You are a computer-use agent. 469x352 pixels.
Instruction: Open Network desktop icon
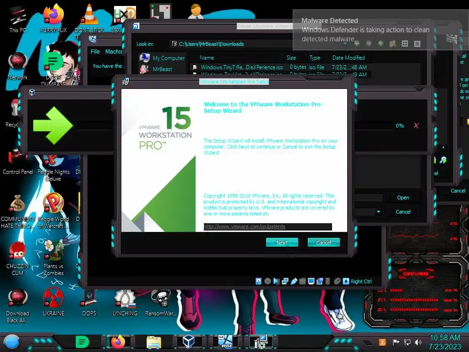[x=18, y=66]
